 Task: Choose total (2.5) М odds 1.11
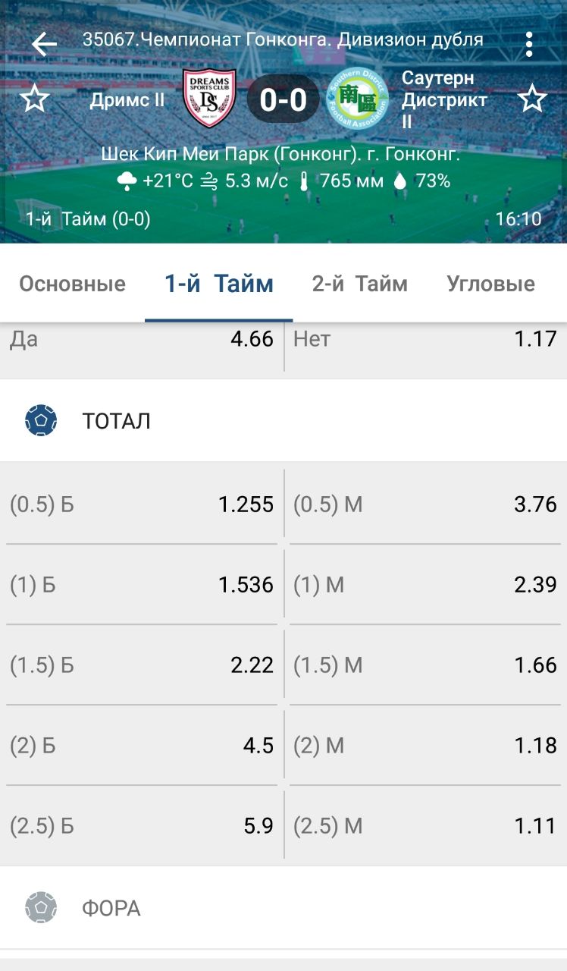pos(424,826)
